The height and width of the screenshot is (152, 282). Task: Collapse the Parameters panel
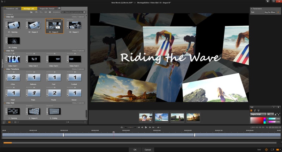tap(251, 8)
